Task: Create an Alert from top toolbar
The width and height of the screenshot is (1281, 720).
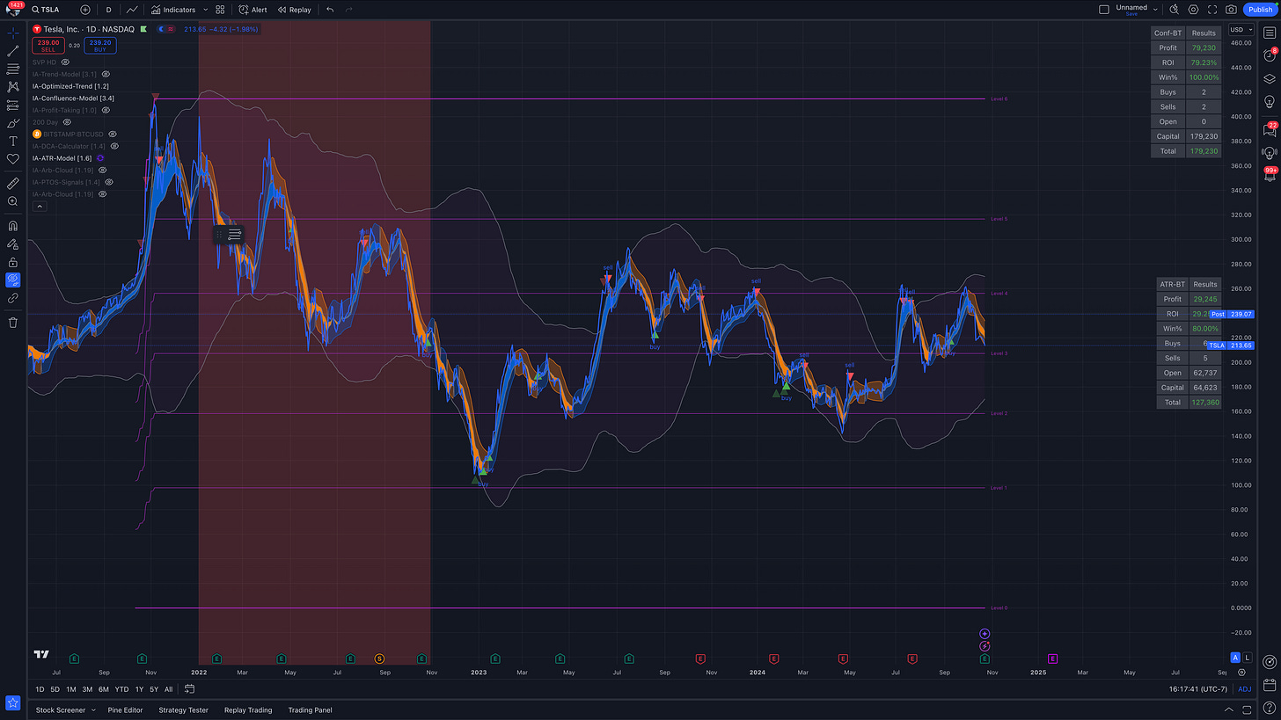Action: [253, 10]
